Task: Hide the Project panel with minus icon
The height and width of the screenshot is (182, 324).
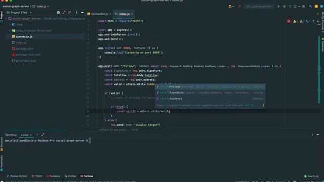Action: pos(82,12)
